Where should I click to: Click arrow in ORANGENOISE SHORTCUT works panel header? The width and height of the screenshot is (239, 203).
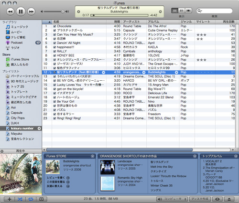click(x=195, y=156)
